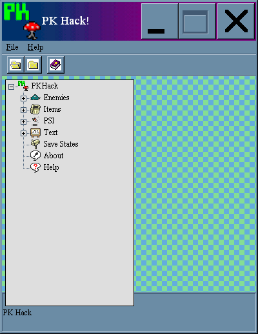The height and width of the screenshot is (334, 258).
Task: Click the PSI tree icon
Action: (x=35, y=121)
